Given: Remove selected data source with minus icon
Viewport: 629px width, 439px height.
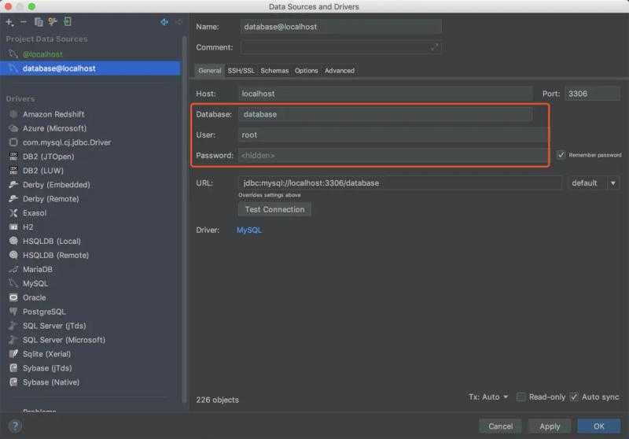Looking at the screenshot, I should (x=24, y=22).
